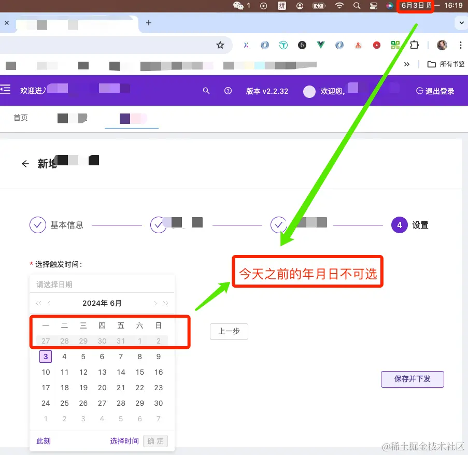Click the back arrow beside 新增
The image size is (468, 455).
[x=25, y=164]
